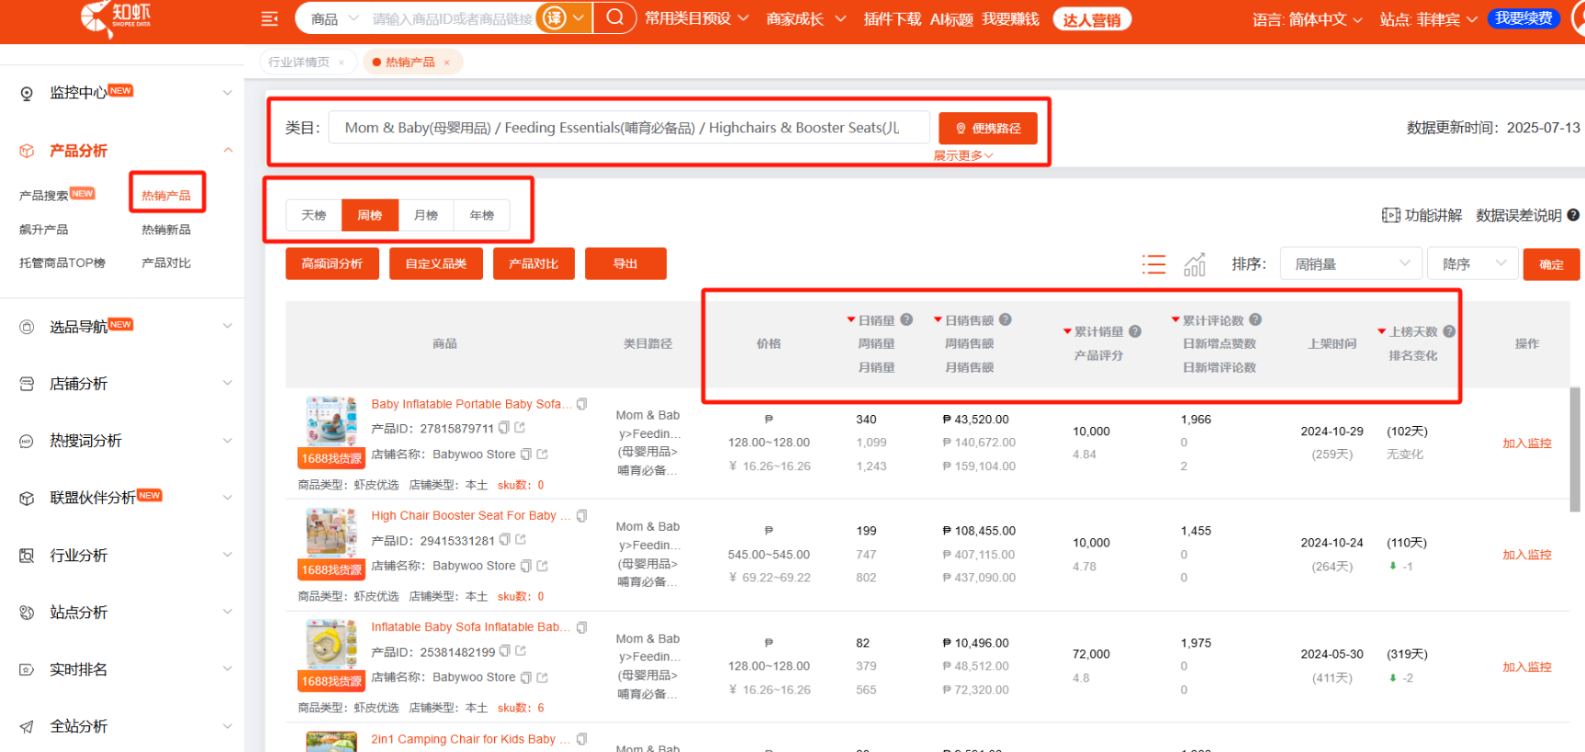Open external link for first Babywoo Store

click(542, 455)
